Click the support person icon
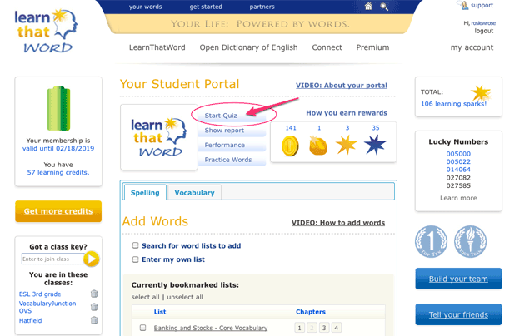Screen dimensions: 525x336 pos(463,5)
